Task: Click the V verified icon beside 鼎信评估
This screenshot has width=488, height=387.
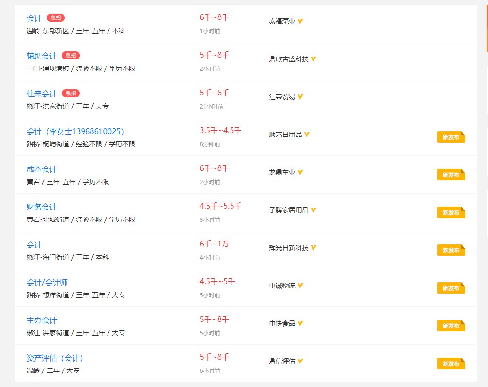Action: coord(300,361)
